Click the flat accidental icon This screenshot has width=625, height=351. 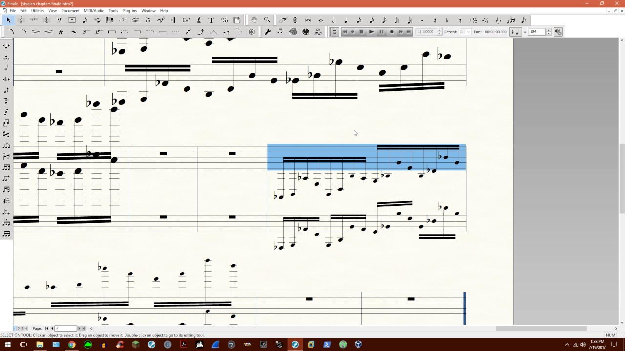[x=447, y=20]
